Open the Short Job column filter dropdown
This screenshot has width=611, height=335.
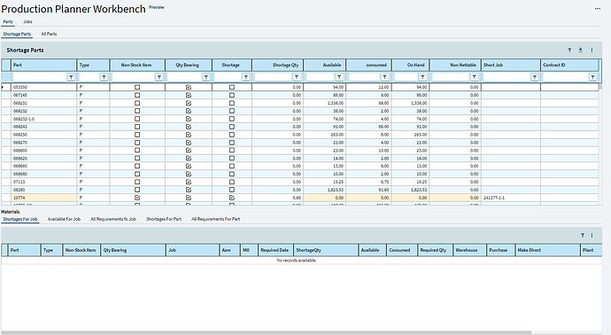point(535,77)
